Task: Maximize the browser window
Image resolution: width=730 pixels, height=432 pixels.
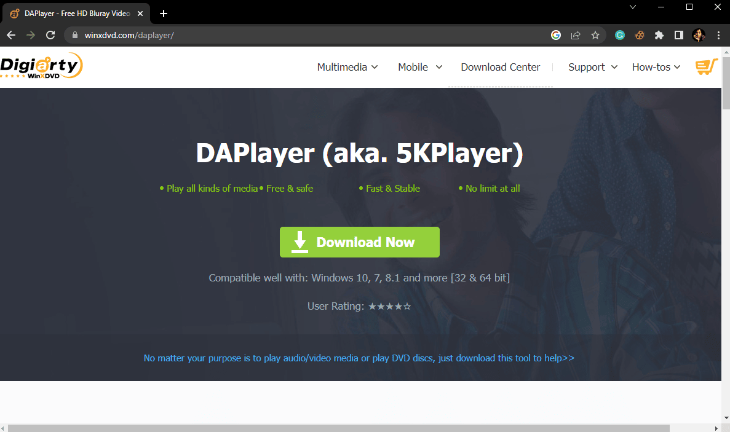Action: click(x=689, y=7)
